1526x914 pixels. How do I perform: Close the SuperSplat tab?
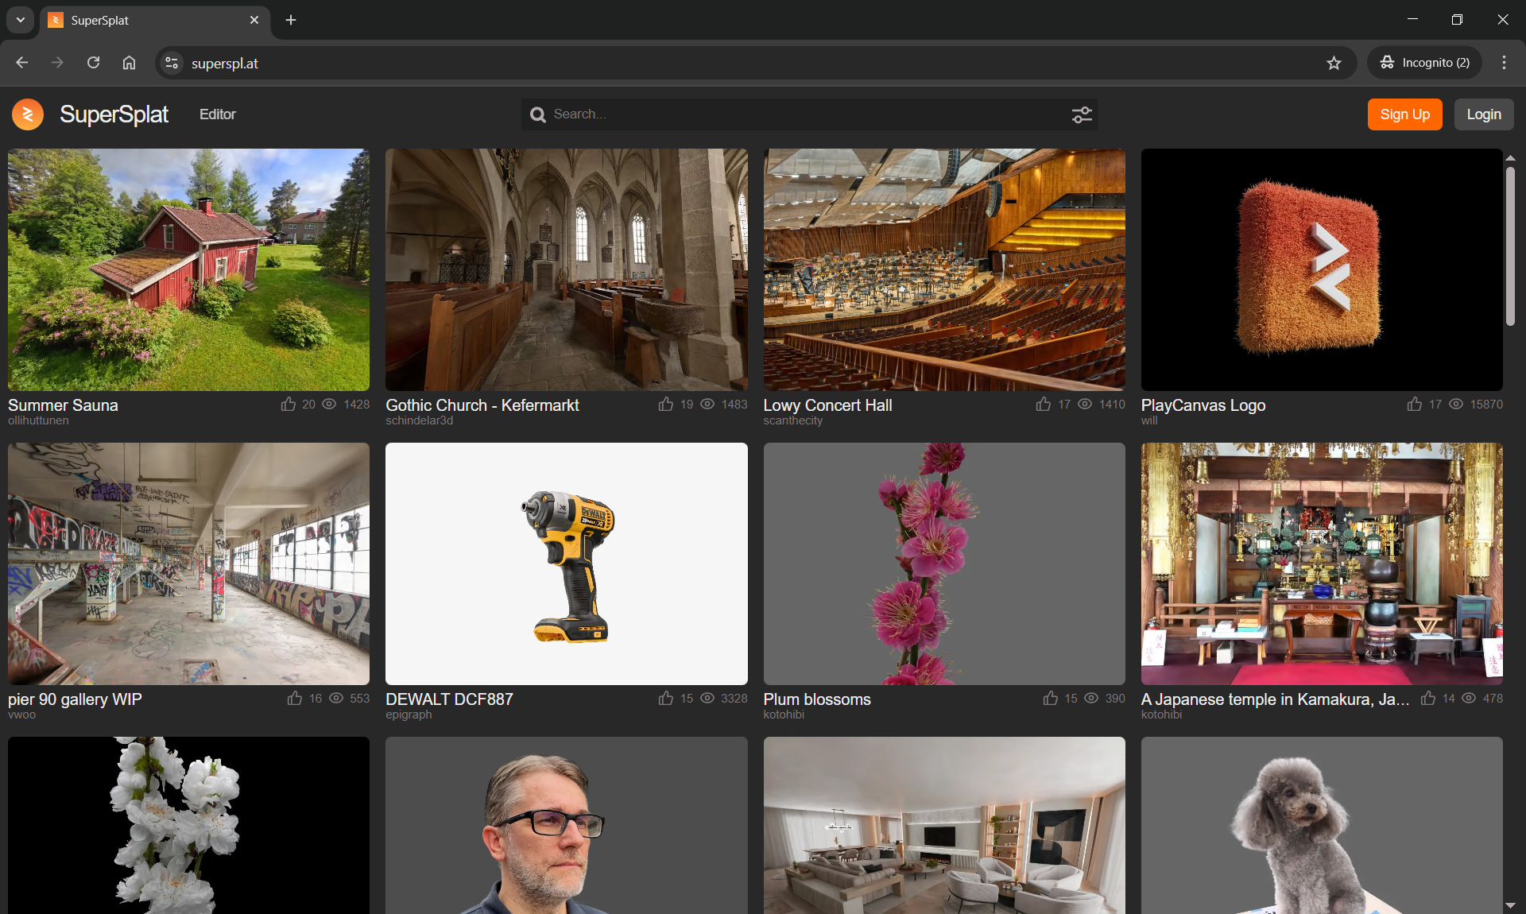254,20
